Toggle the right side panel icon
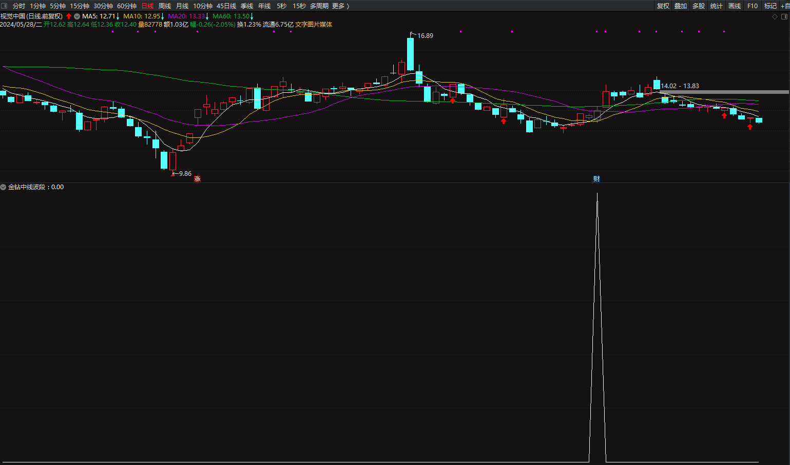The image size is (790, 465). pos(784,16)
